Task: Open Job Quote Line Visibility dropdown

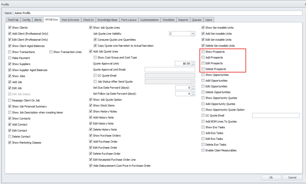Action: pyautogui.click(x=193, y=34)
